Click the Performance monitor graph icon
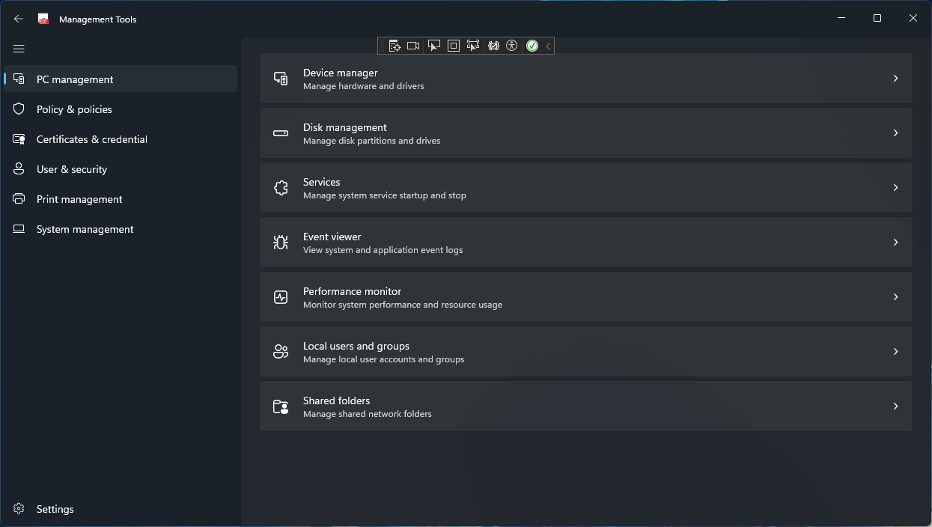The height and width of the screenshot is (527, 932). pyautogui.click(x=281, y=297)
